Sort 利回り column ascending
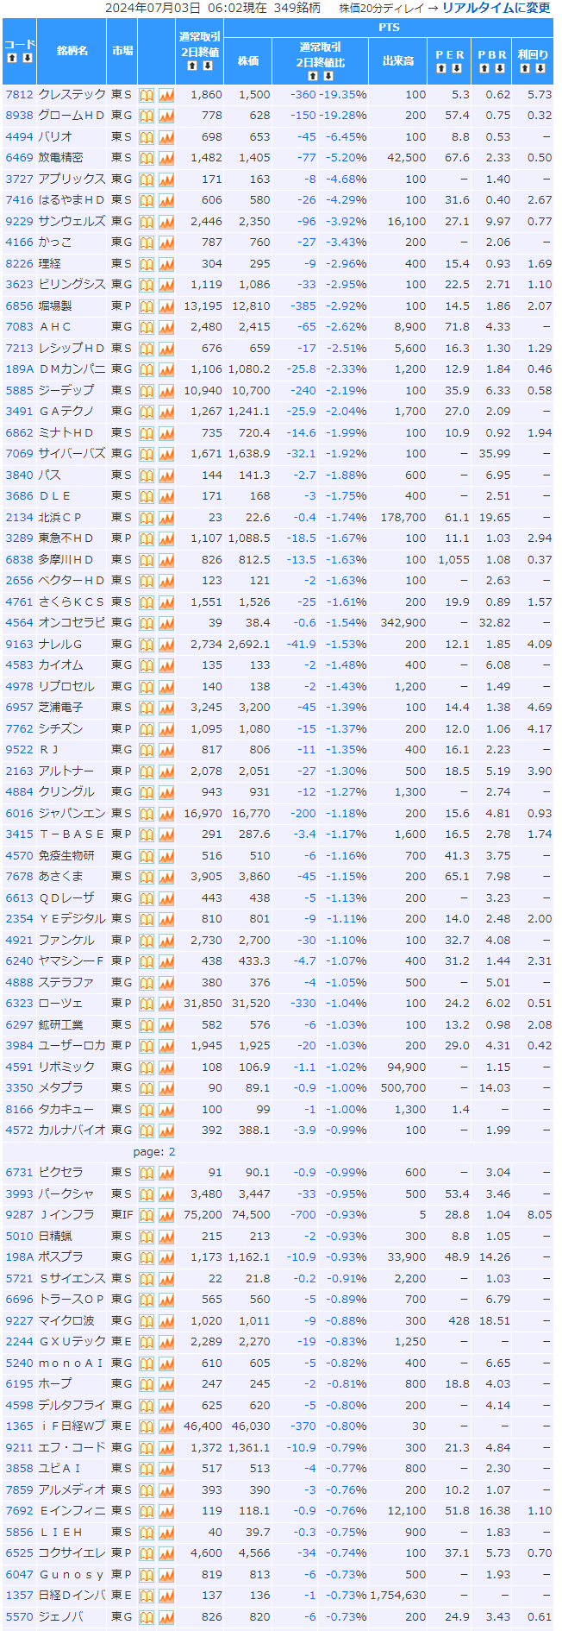Viewport: 562px width, 1631px height. point(526,68)
